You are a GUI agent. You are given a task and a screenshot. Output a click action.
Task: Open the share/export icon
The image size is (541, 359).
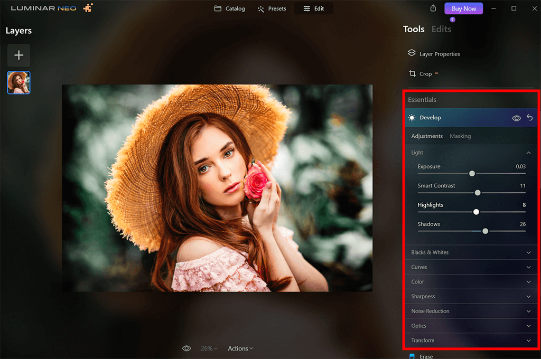tap(433, 8)
